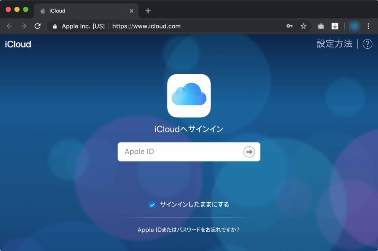Submit Apple ID with arrow button
This screenshot has height=251, width=378.
(x=249, y=152)
